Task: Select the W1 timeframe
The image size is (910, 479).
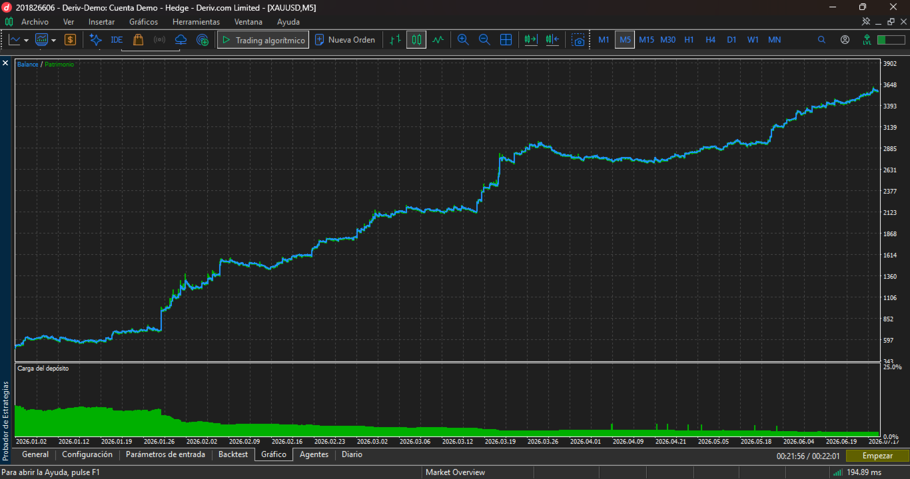Action: [753, 40]
